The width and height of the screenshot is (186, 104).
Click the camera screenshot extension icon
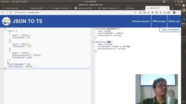[x=149, y=12]
